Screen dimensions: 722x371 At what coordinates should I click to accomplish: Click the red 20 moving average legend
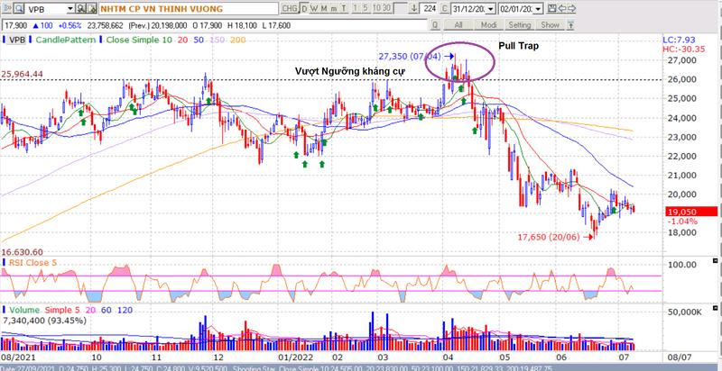point(183,40)
